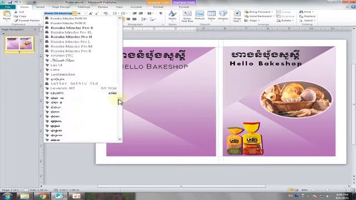Click the font name dropdown arrow
Viewport: 356px width, 200px height.
pos(74,13)
